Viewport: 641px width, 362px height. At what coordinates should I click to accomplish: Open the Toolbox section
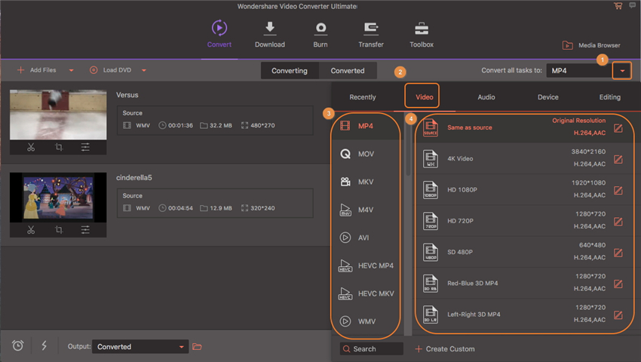(422, 34)
